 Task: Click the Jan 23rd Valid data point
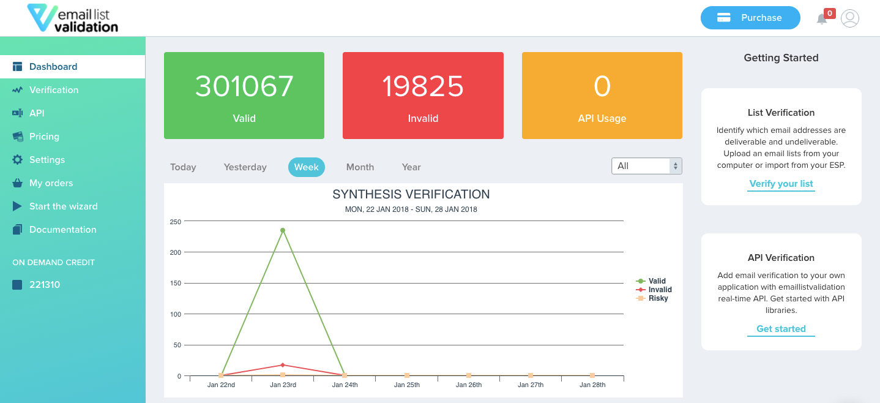pos(283,230)
